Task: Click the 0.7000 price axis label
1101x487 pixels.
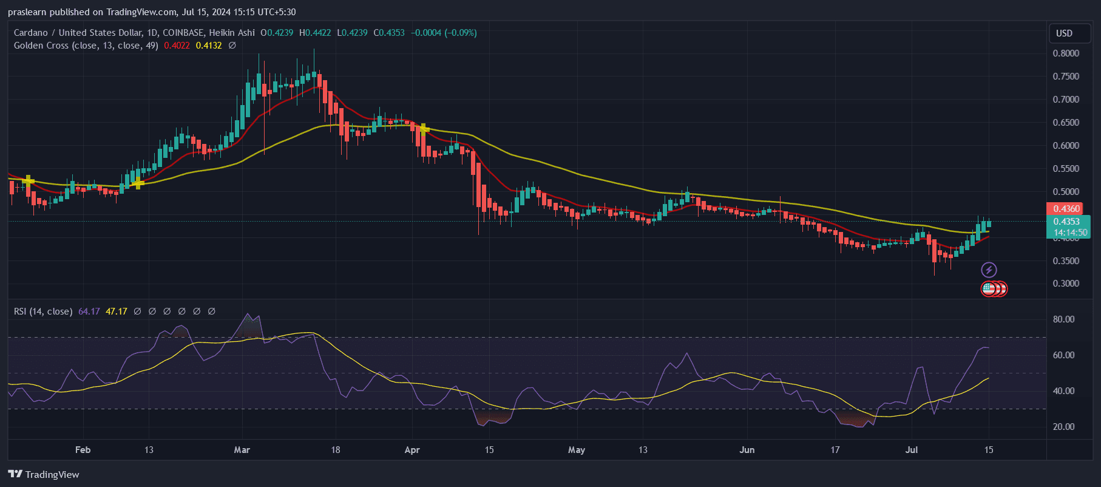Action: (1066, 100)
